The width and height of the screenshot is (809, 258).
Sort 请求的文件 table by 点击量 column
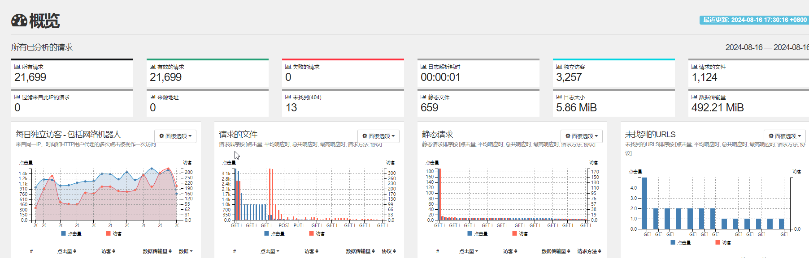pyautogui.click(x=270, y=251)
